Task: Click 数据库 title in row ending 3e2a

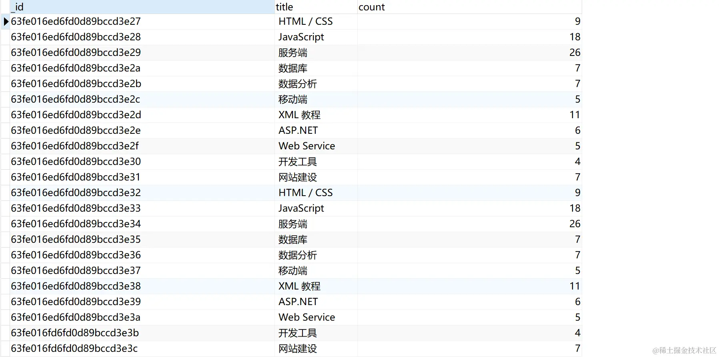Action: tap(316, 68)
